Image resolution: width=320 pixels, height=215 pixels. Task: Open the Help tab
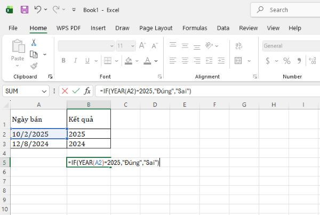(295, 28)
